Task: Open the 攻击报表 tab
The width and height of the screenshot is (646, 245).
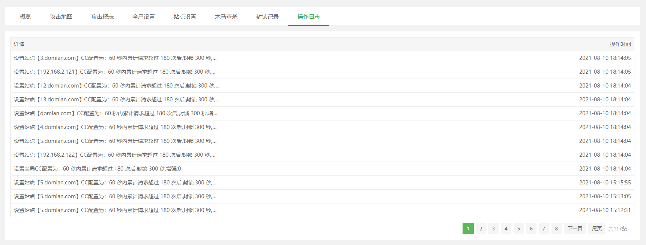Action: click(x=102, y=16)
